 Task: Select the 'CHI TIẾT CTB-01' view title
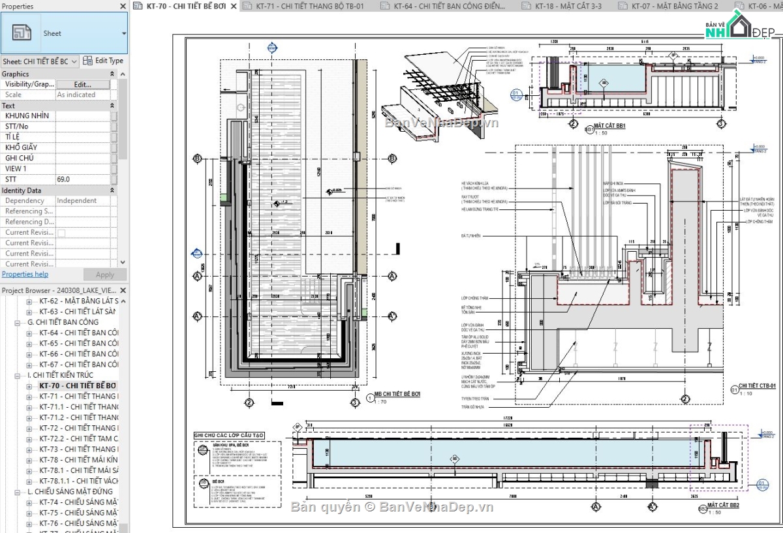[757, 386]
